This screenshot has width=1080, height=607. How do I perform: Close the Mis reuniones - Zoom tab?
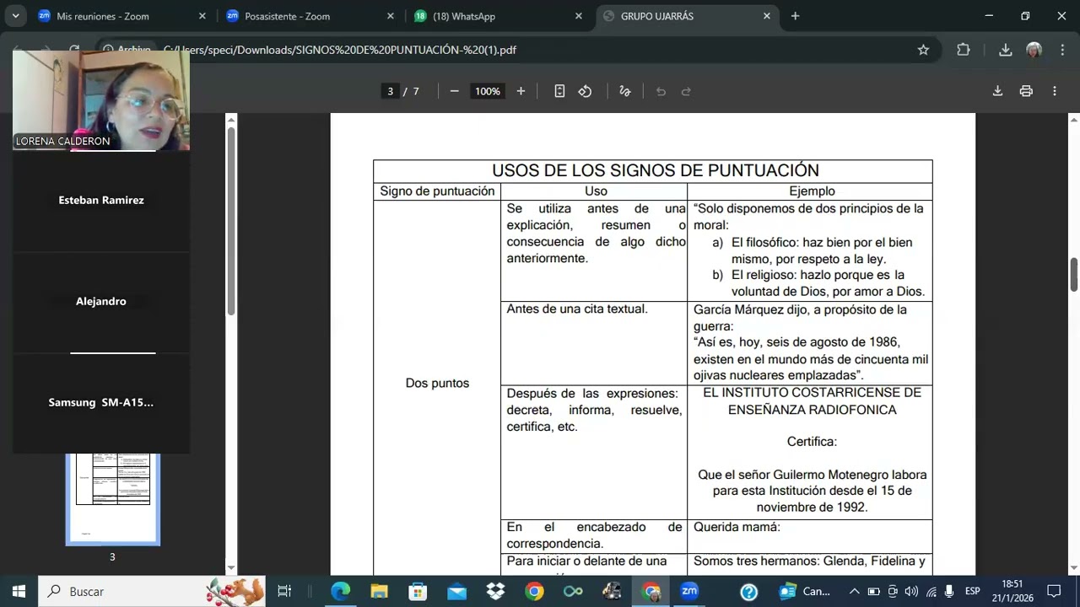click(x=202, y=16)
